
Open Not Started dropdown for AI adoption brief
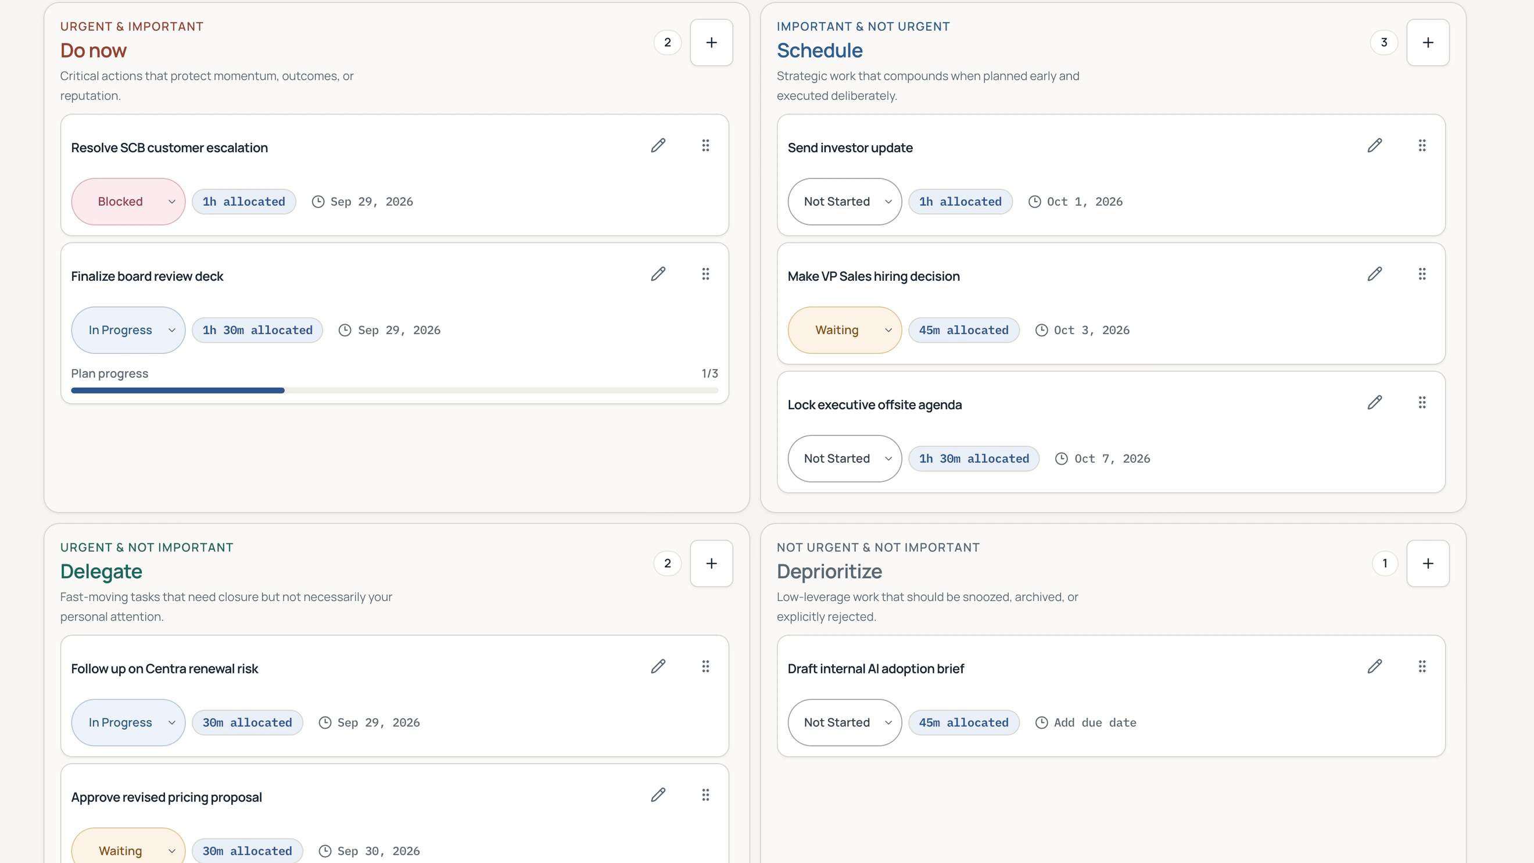click(844, 722)
